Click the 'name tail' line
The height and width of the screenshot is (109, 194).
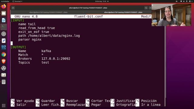[x=27, y=24]
